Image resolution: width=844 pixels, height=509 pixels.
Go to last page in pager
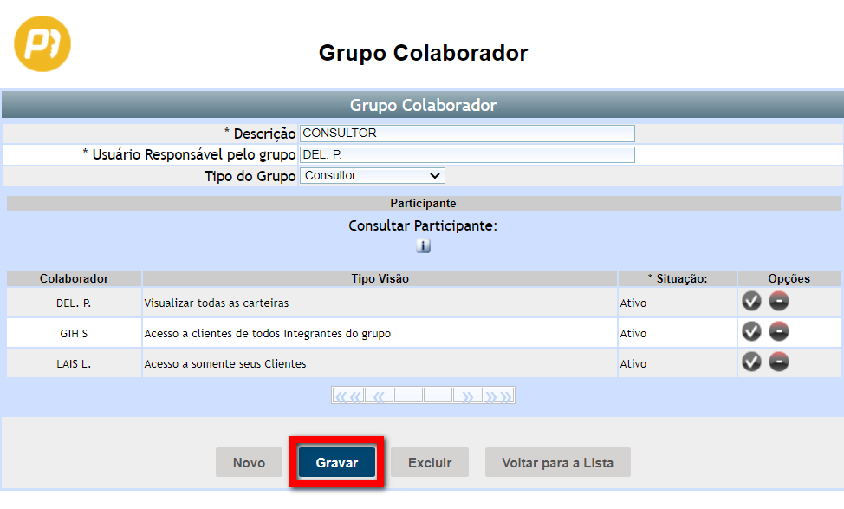[x=498, y=396]
